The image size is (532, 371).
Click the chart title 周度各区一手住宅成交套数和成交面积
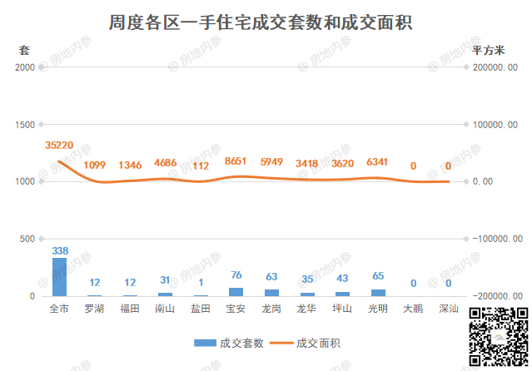coord(261,22)
